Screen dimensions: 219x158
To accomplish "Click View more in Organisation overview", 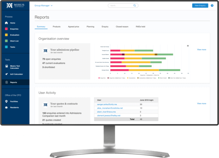I will tap(202, 50).
